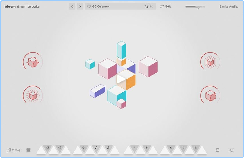Trigger the small pink cube at bottom
Viewport: 244px width, 158px height.
122,104
